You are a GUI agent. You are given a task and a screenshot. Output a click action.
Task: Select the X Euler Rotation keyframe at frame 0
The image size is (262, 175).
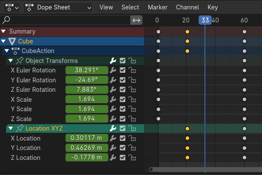[158, 70]
